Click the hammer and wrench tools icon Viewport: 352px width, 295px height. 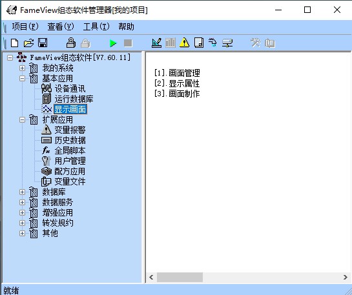[x=256, y=43]
